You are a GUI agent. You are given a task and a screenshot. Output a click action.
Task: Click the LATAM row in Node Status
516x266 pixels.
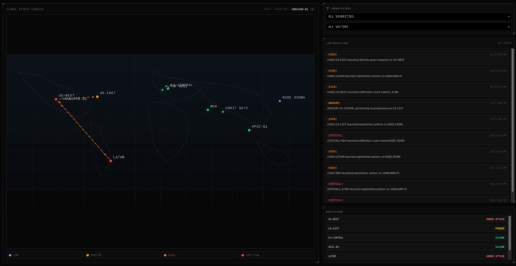tap(417, 256)
